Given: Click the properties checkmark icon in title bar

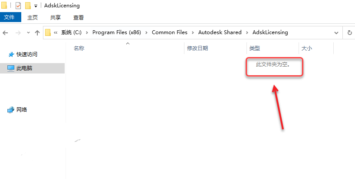Looking at the screenshot, I should pyautogui.click(x=18, y=6).
